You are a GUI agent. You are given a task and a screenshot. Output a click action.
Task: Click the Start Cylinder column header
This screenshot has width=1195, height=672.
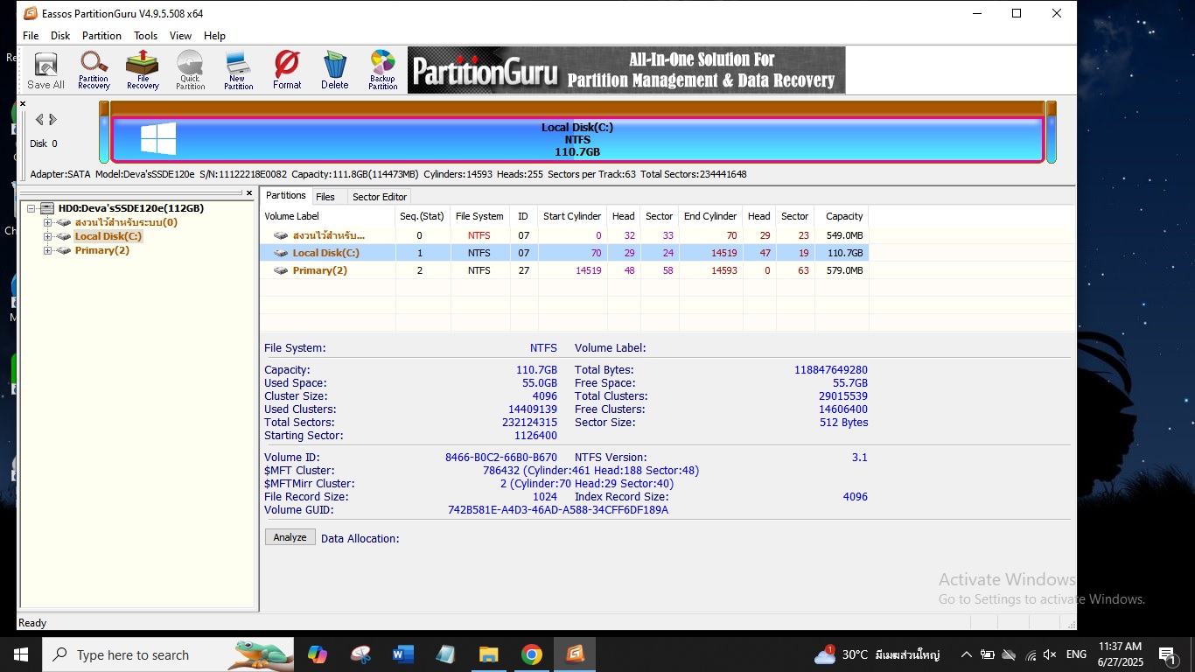572,216
